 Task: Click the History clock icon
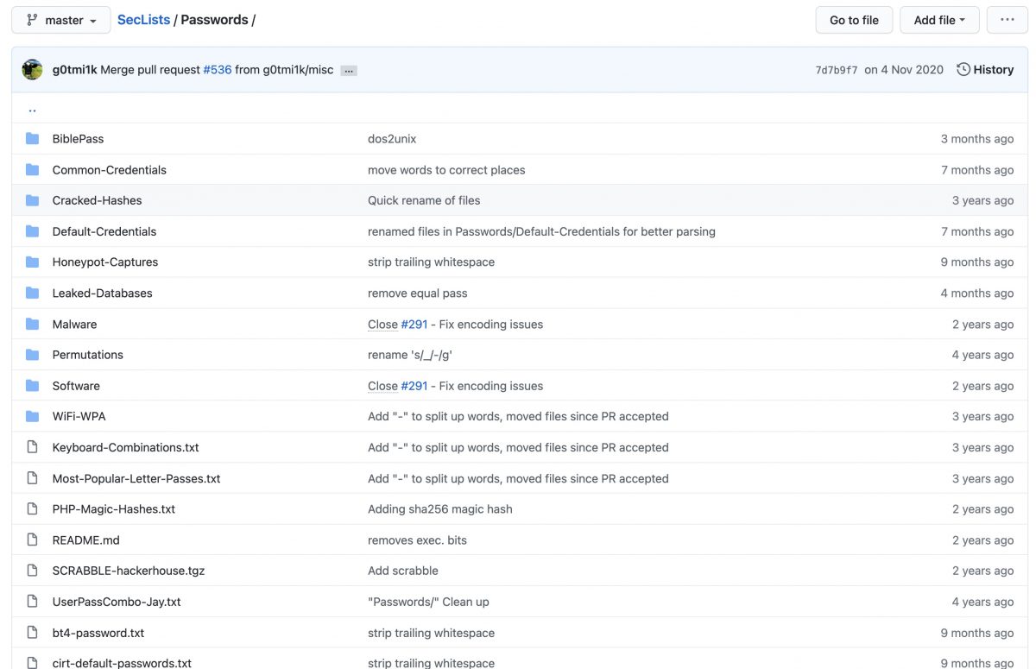pyautogui.click(x=963, y=70)
